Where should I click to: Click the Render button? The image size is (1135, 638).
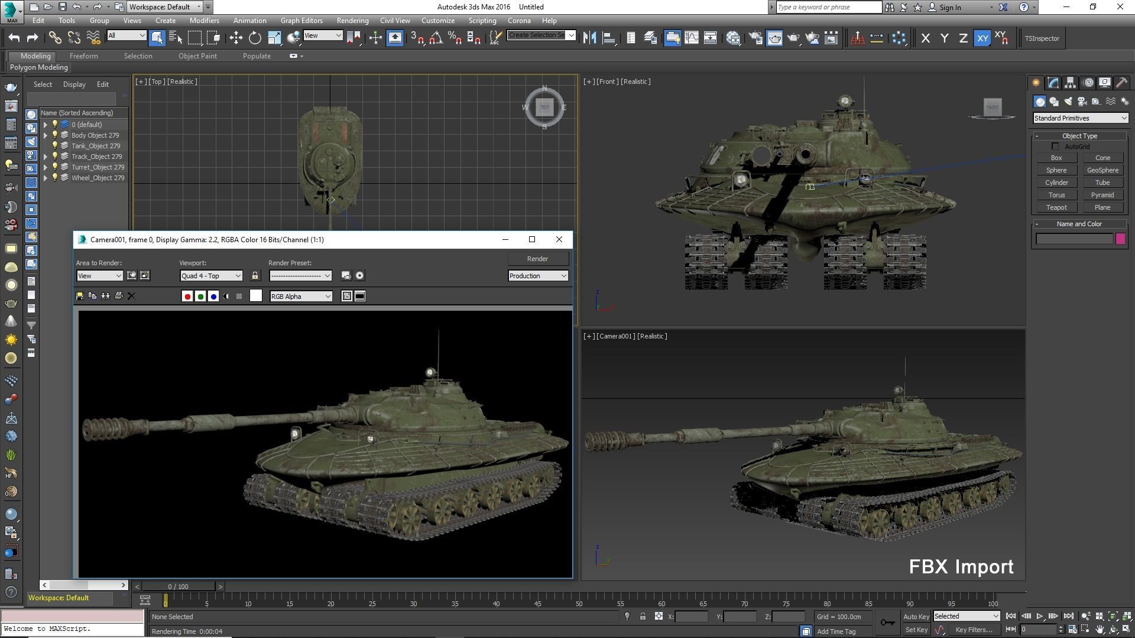(x=537, y=259)
